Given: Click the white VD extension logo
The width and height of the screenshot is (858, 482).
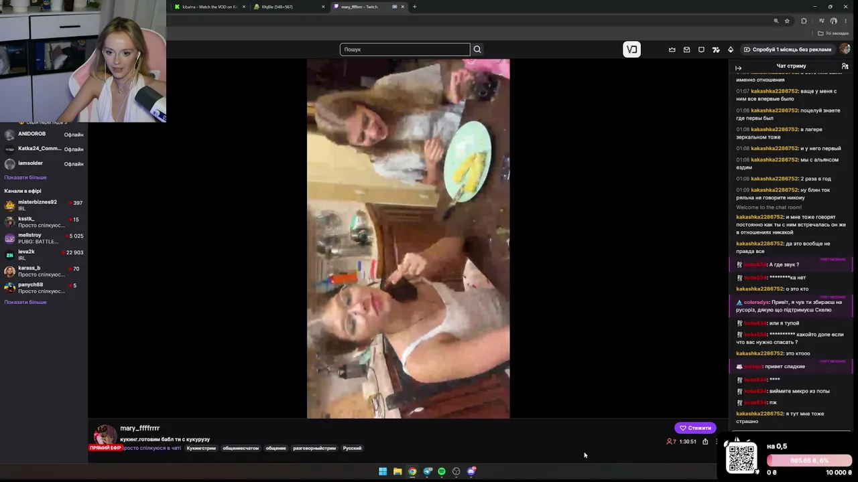Looking at the screenshot, I should pyautogui.click(x=631, y=50).
